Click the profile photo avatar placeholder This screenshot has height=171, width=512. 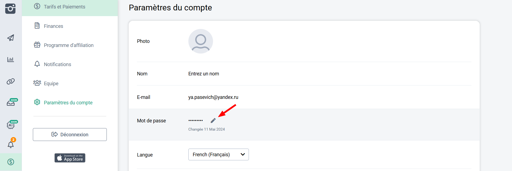[x=201, y=41]
